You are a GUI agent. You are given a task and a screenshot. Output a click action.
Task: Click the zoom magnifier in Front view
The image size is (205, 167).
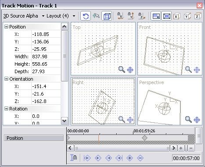(188, 70)
